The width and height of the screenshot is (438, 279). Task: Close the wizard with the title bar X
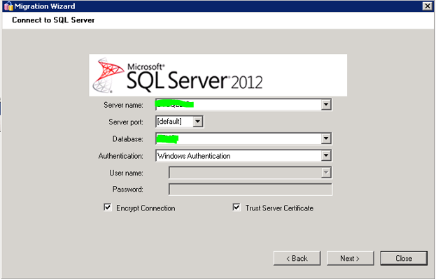click(x=428, y=6)
